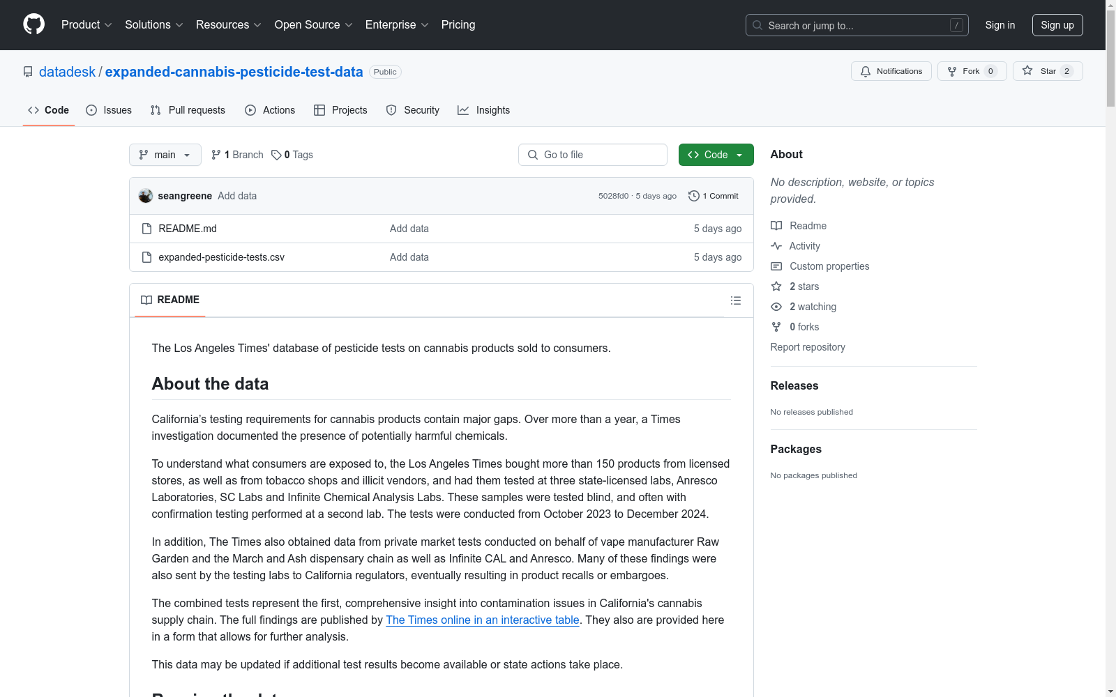
Task: Open the expanded-cannabis-pesticide-test-data repository link
Action: (x=234, y=72)
